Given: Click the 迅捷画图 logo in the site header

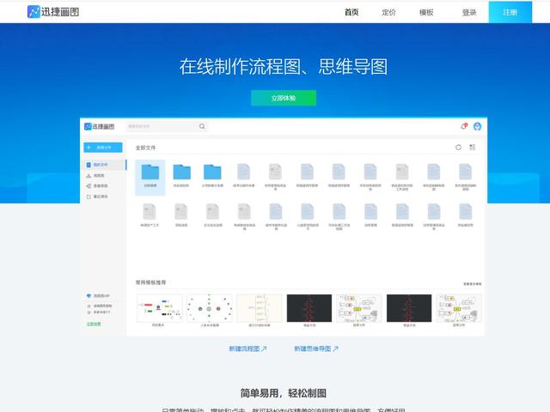Looking at the screenshot, I should pyautogui.click(x=53, y=12).
